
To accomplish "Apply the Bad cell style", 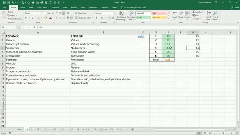I will click(x=159, y=13).
